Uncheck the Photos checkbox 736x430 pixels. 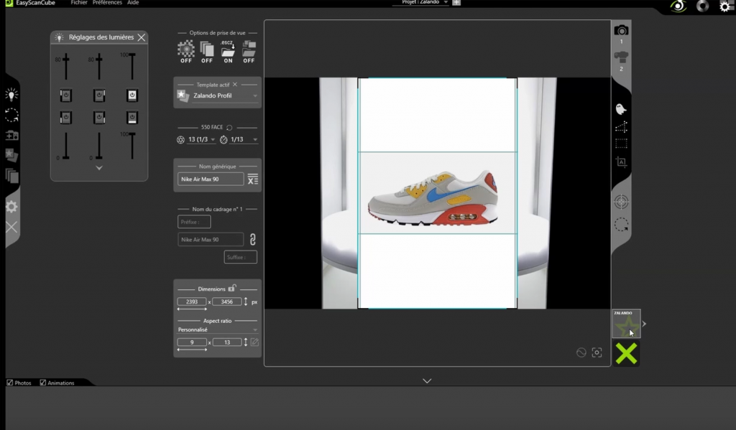(x=10, y=383)
